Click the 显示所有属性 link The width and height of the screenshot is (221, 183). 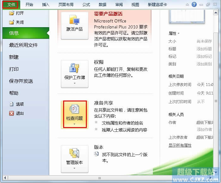tap(180, 145)
